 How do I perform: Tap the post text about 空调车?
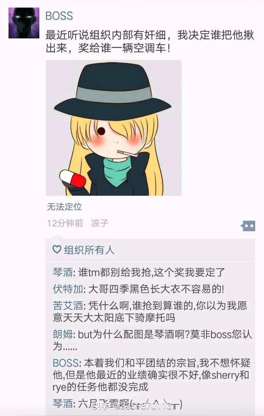point(150,41)
